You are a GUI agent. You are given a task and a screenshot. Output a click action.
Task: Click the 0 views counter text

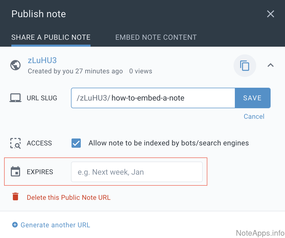pyautogui.click(x=140, y=71)
